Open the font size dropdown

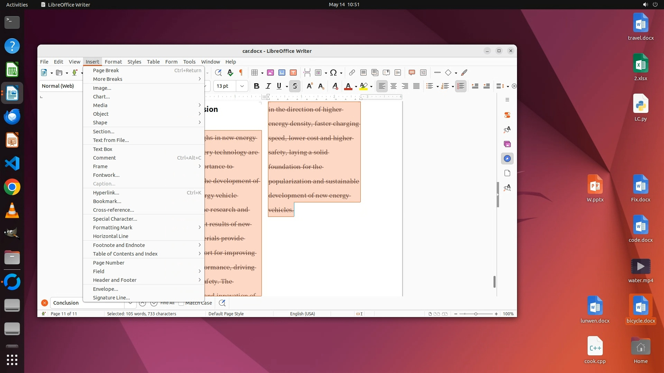point(242,86)
